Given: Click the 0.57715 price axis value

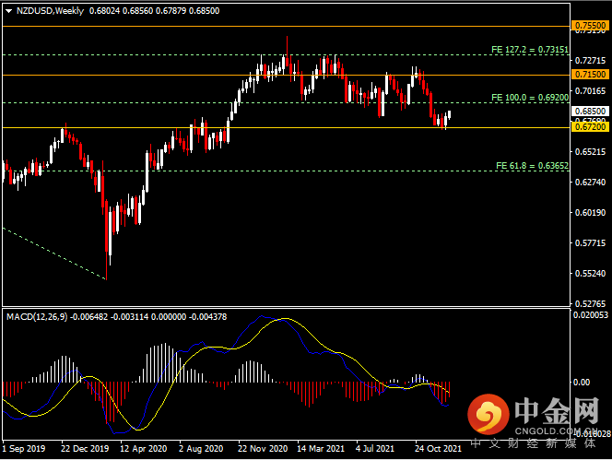Looking at the screenshot, I should pyautogui.click(x=591, y=242).
